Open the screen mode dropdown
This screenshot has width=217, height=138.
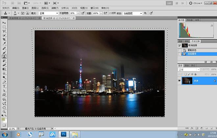56,3
